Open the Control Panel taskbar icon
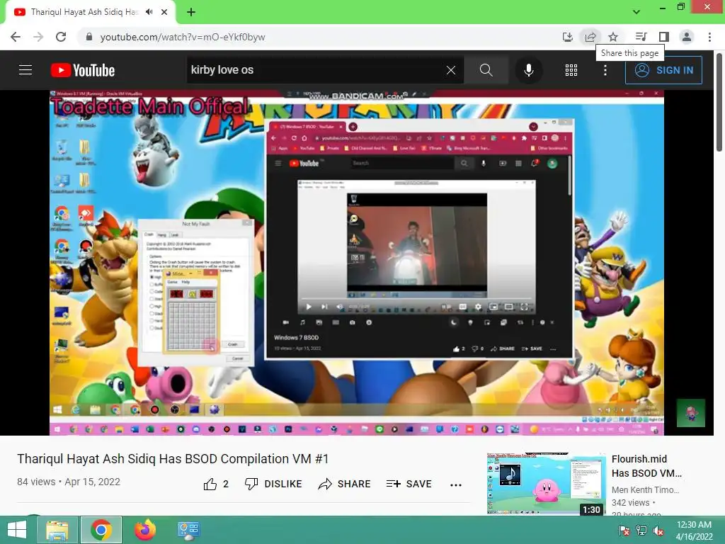This screenshot has width=725, height=544. tap(188, 530)
